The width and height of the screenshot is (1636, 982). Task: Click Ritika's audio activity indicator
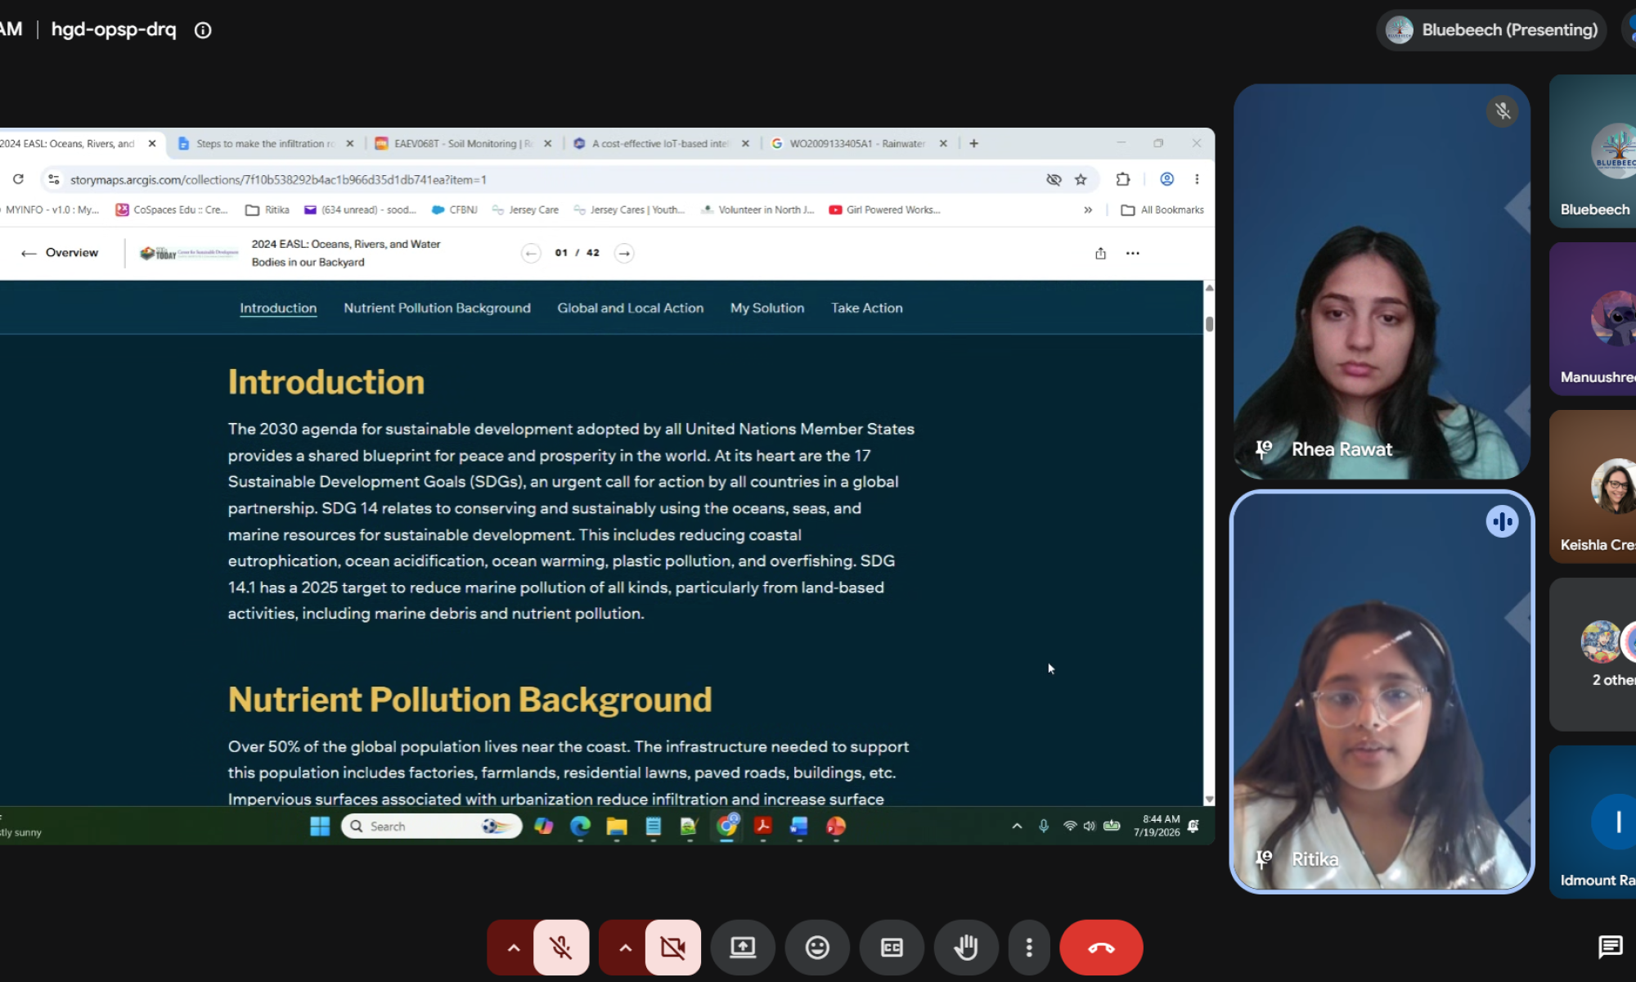[x=1502, y=521]
